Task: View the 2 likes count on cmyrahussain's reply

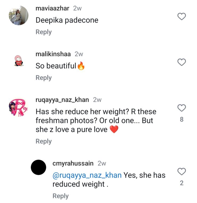Action: click(x=182, y=183)
